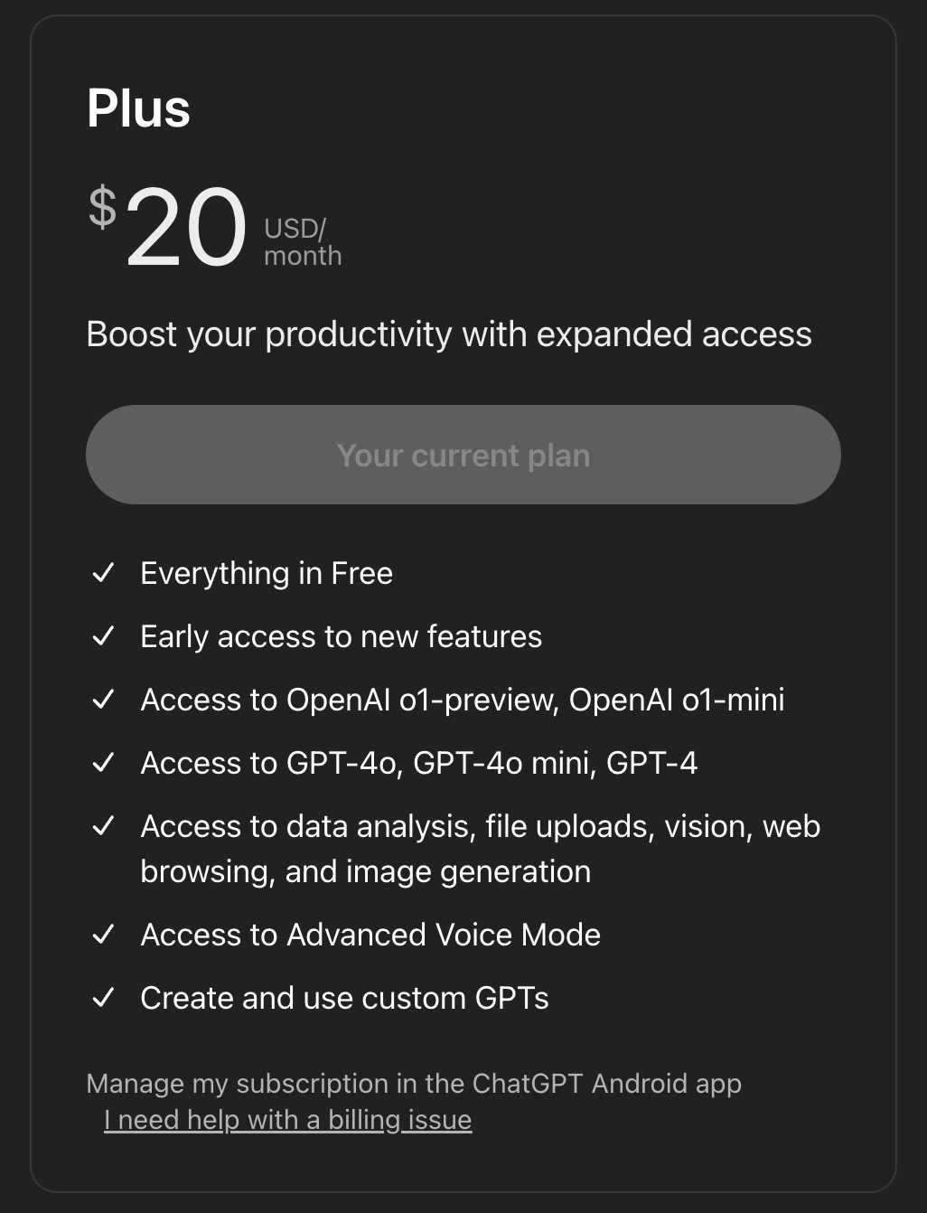Click 'Everything in Free' feature text
The width and height of the screenshot is (927, 1213).
[267, 573]
